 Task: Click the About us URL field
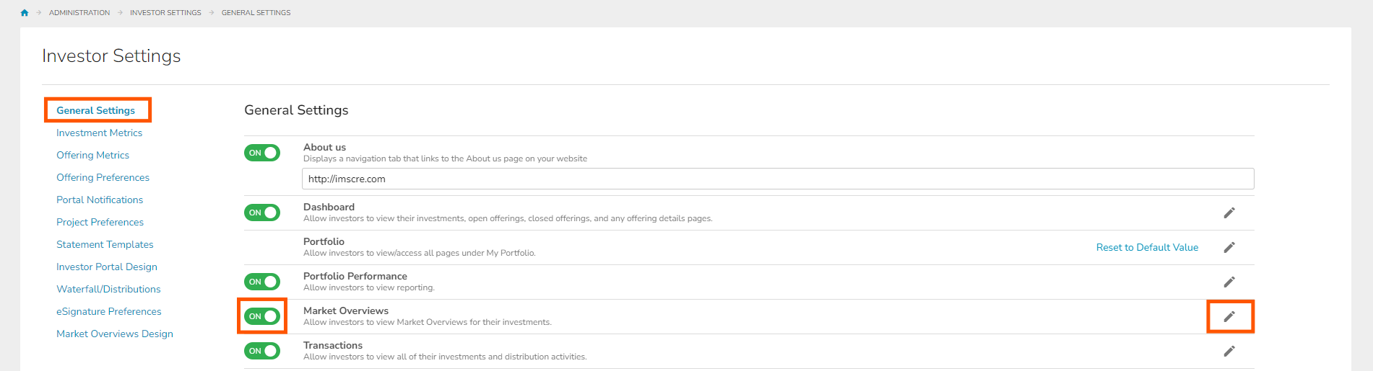tap(778, 179)
